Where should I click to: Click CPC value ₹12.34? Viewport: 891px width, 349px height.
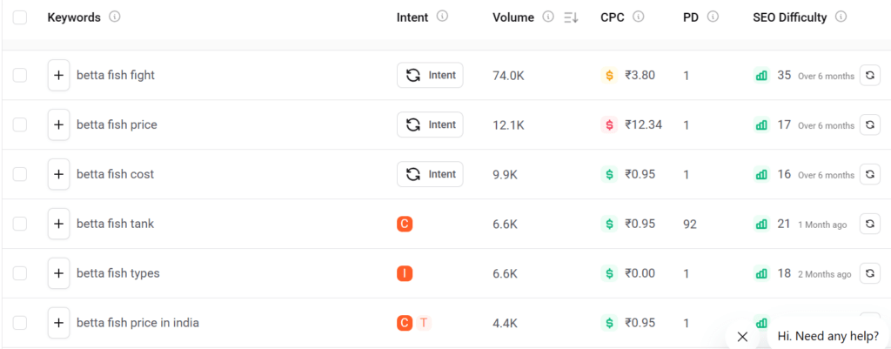click(644, 124)
